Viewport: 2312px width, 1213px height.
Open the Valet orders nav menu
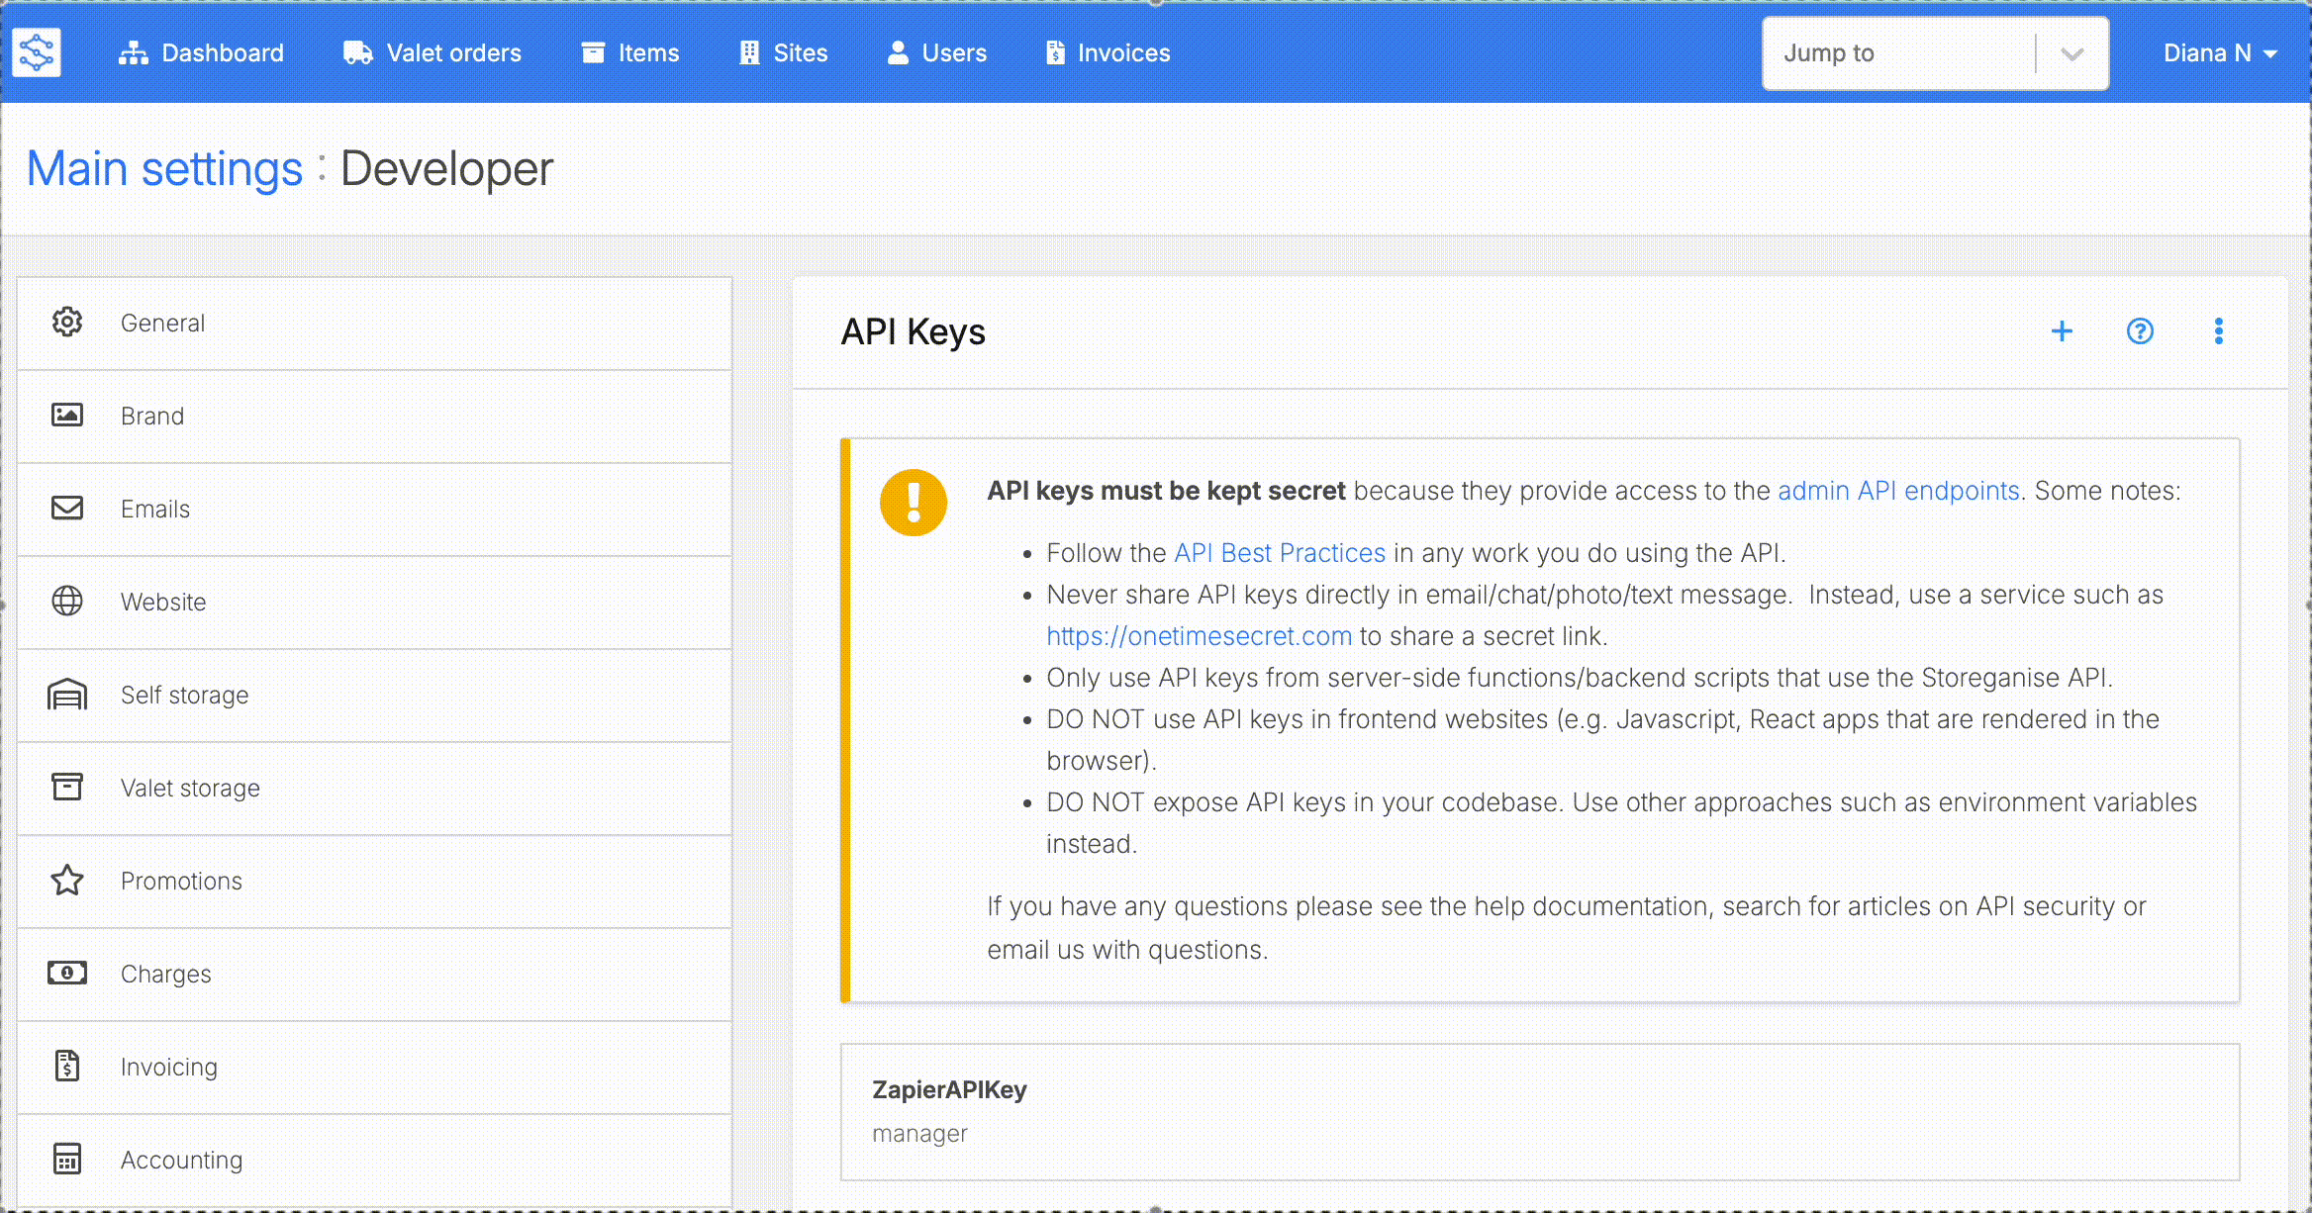pyautogui.click(x=433, y=53)
